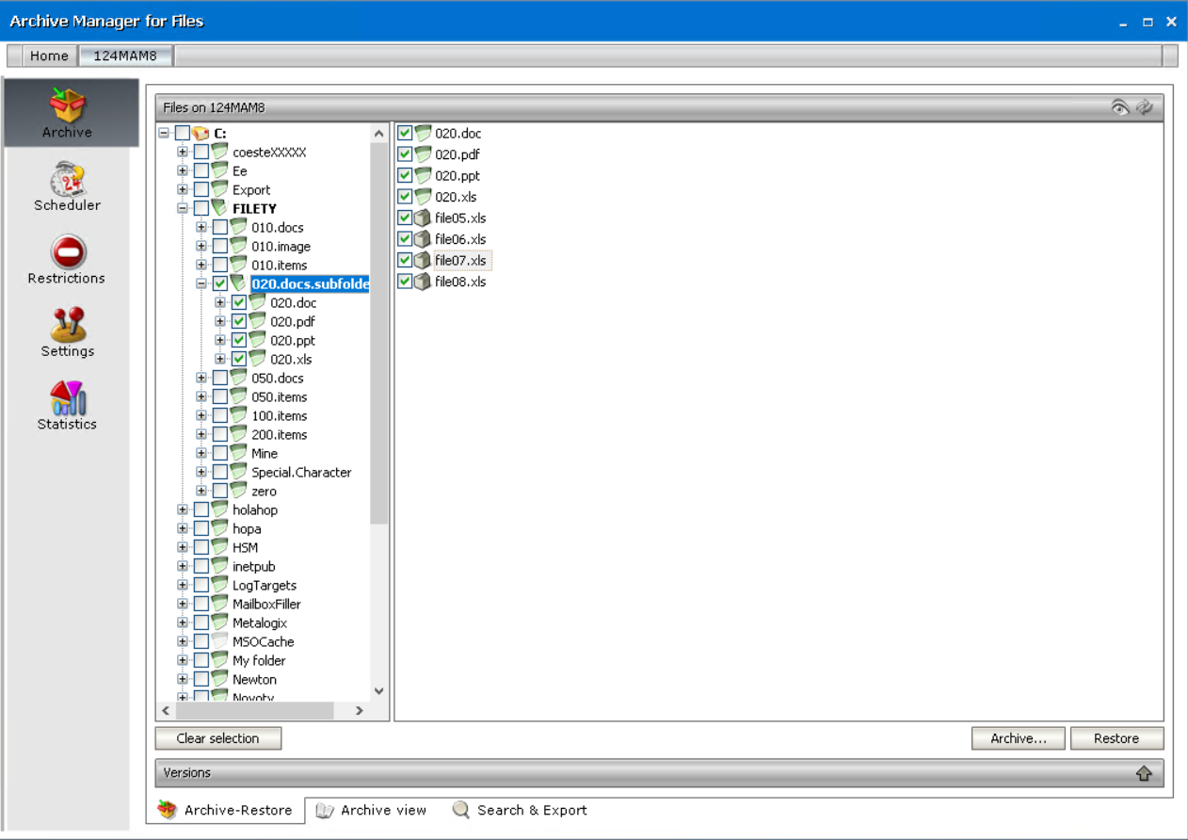The height and width of the screenshot is (840, 1188).
Task: Click the Archive... button
Action: [x=1018, y=738]
